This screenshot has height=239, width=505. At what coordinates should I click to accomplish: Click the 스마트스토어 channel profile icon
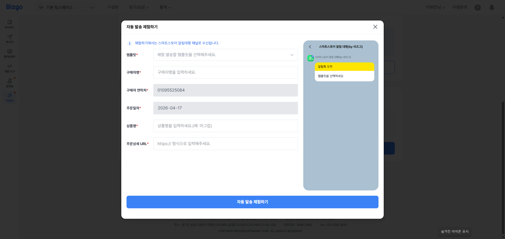pyautogui.click(x=310, y=58)
